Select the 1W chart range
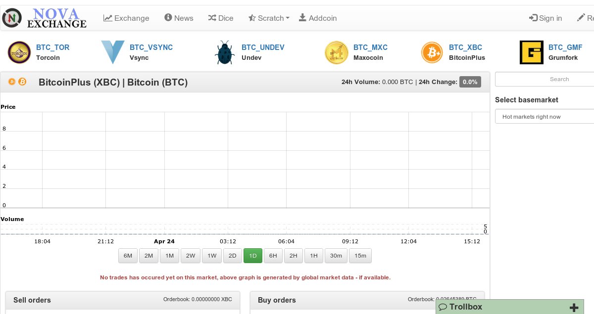594x314 pixels. (211, 256)
